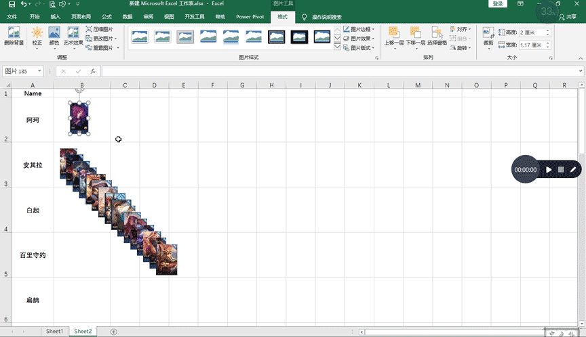586x337 pixels.
Task: Switch to Sheet1 tab
Action: (54, 331)
